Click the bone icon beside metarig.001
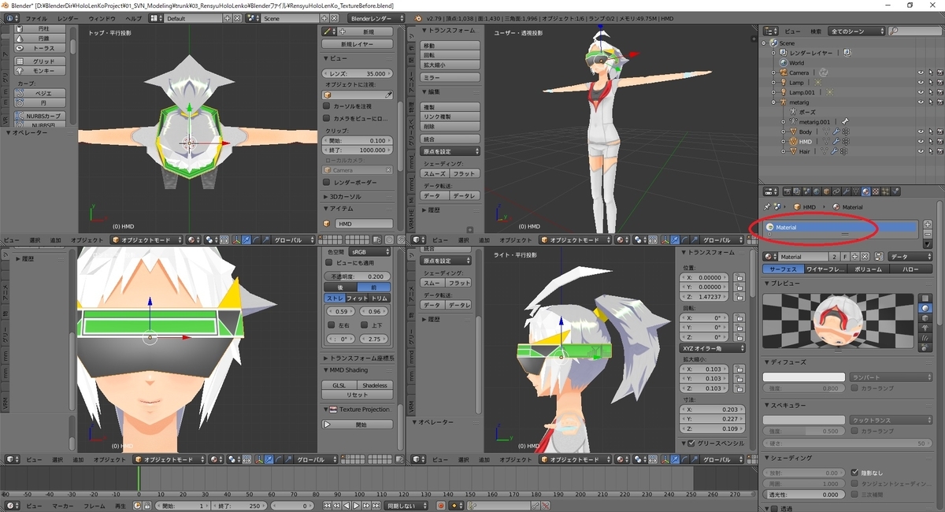The image size is (945, 512). [845, 121]
